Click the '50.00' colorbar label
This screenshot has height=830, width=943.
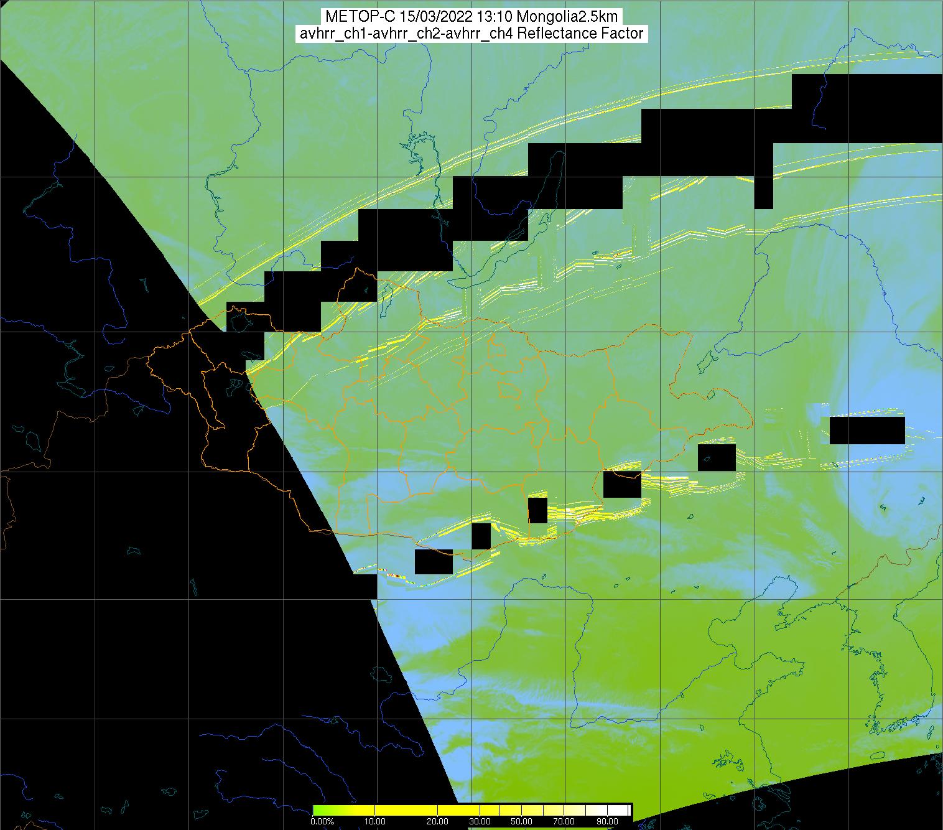point(522,821)
